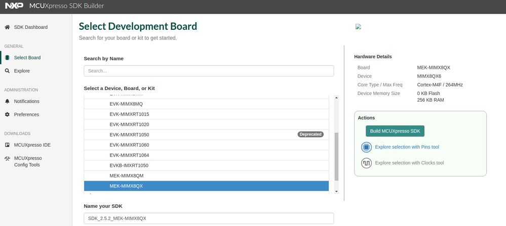Click the MIMX8QX6 device value
This screenshot has width=506, height=226.
point(429,76)
